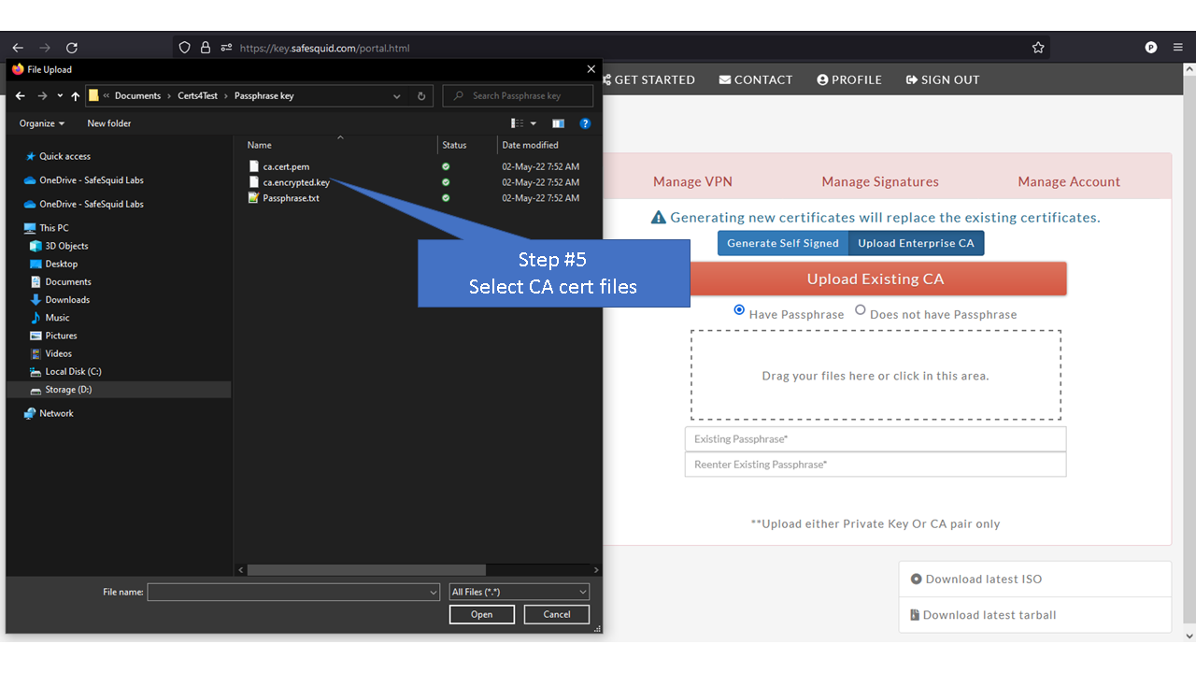Viewport: 1196px width, 673px height.
Task: Open the file type dropdown showing All Files
Action: pos(519,592)
